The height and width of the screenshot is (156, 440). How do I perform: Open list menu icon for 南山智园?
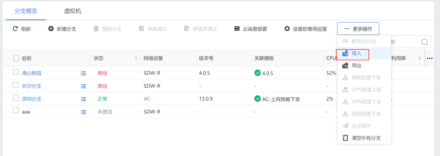83,73
